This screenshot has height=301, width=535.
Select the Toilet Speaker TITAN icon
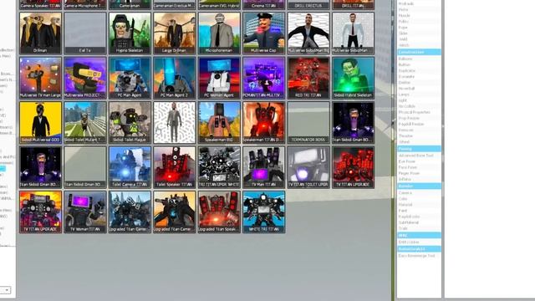click(175, 167)
